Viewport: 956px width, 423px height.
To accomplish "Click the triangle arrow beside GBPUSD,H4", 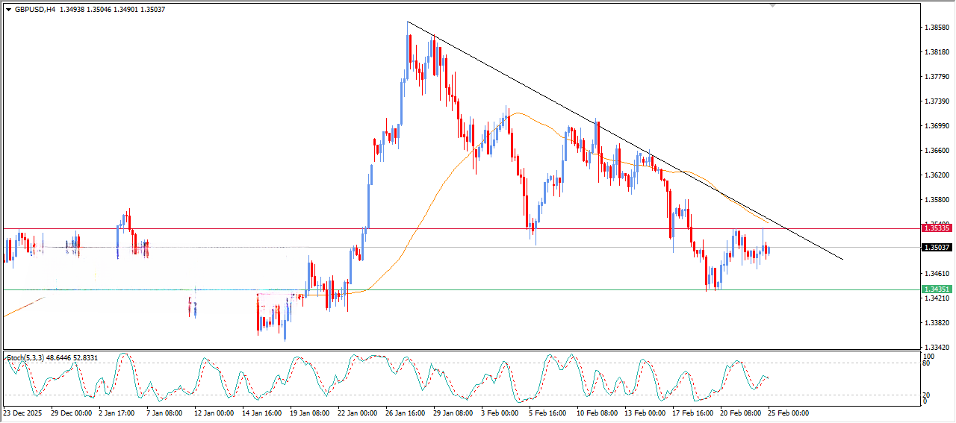I will [8, 10].
